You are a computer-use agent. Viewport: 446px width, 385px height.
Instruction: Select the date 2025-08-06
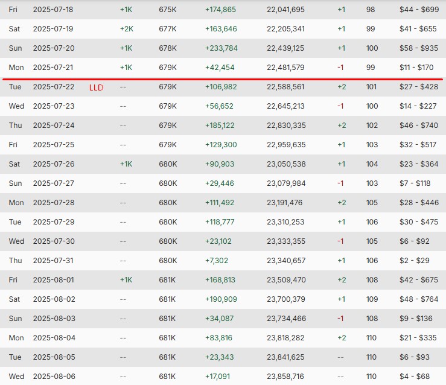[54, 377]
